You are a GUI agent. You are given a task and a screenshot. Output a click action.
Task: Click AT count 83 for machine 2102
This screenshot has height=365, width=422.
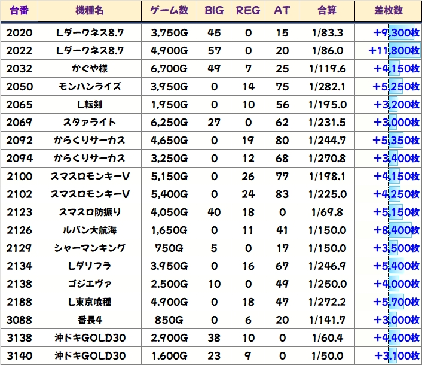pyautogui.click(x=282, y=194)
